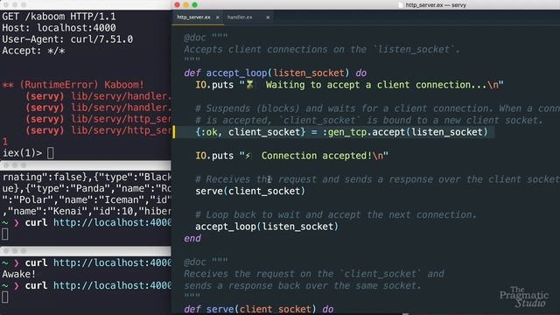This screenshot has width=560, height=315.
Task: Click the '# Receives the request and sends' comment
Action: [377, 179]
